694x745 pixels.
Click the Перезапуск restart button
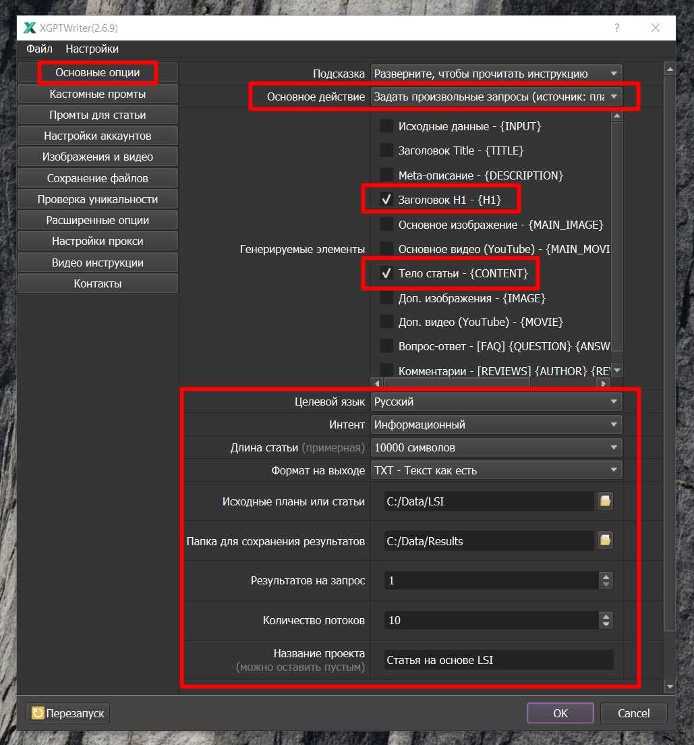[68, 713]
